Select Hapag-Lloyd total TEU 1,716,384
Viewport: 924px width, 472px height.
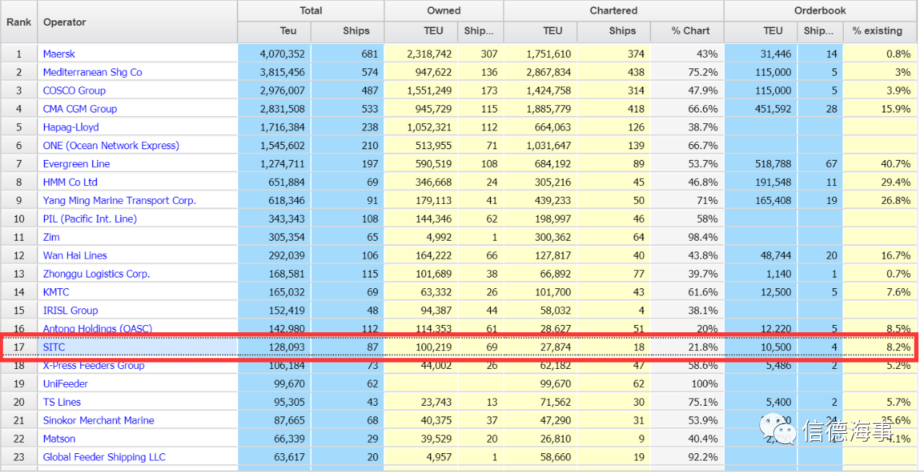[274, 127]
